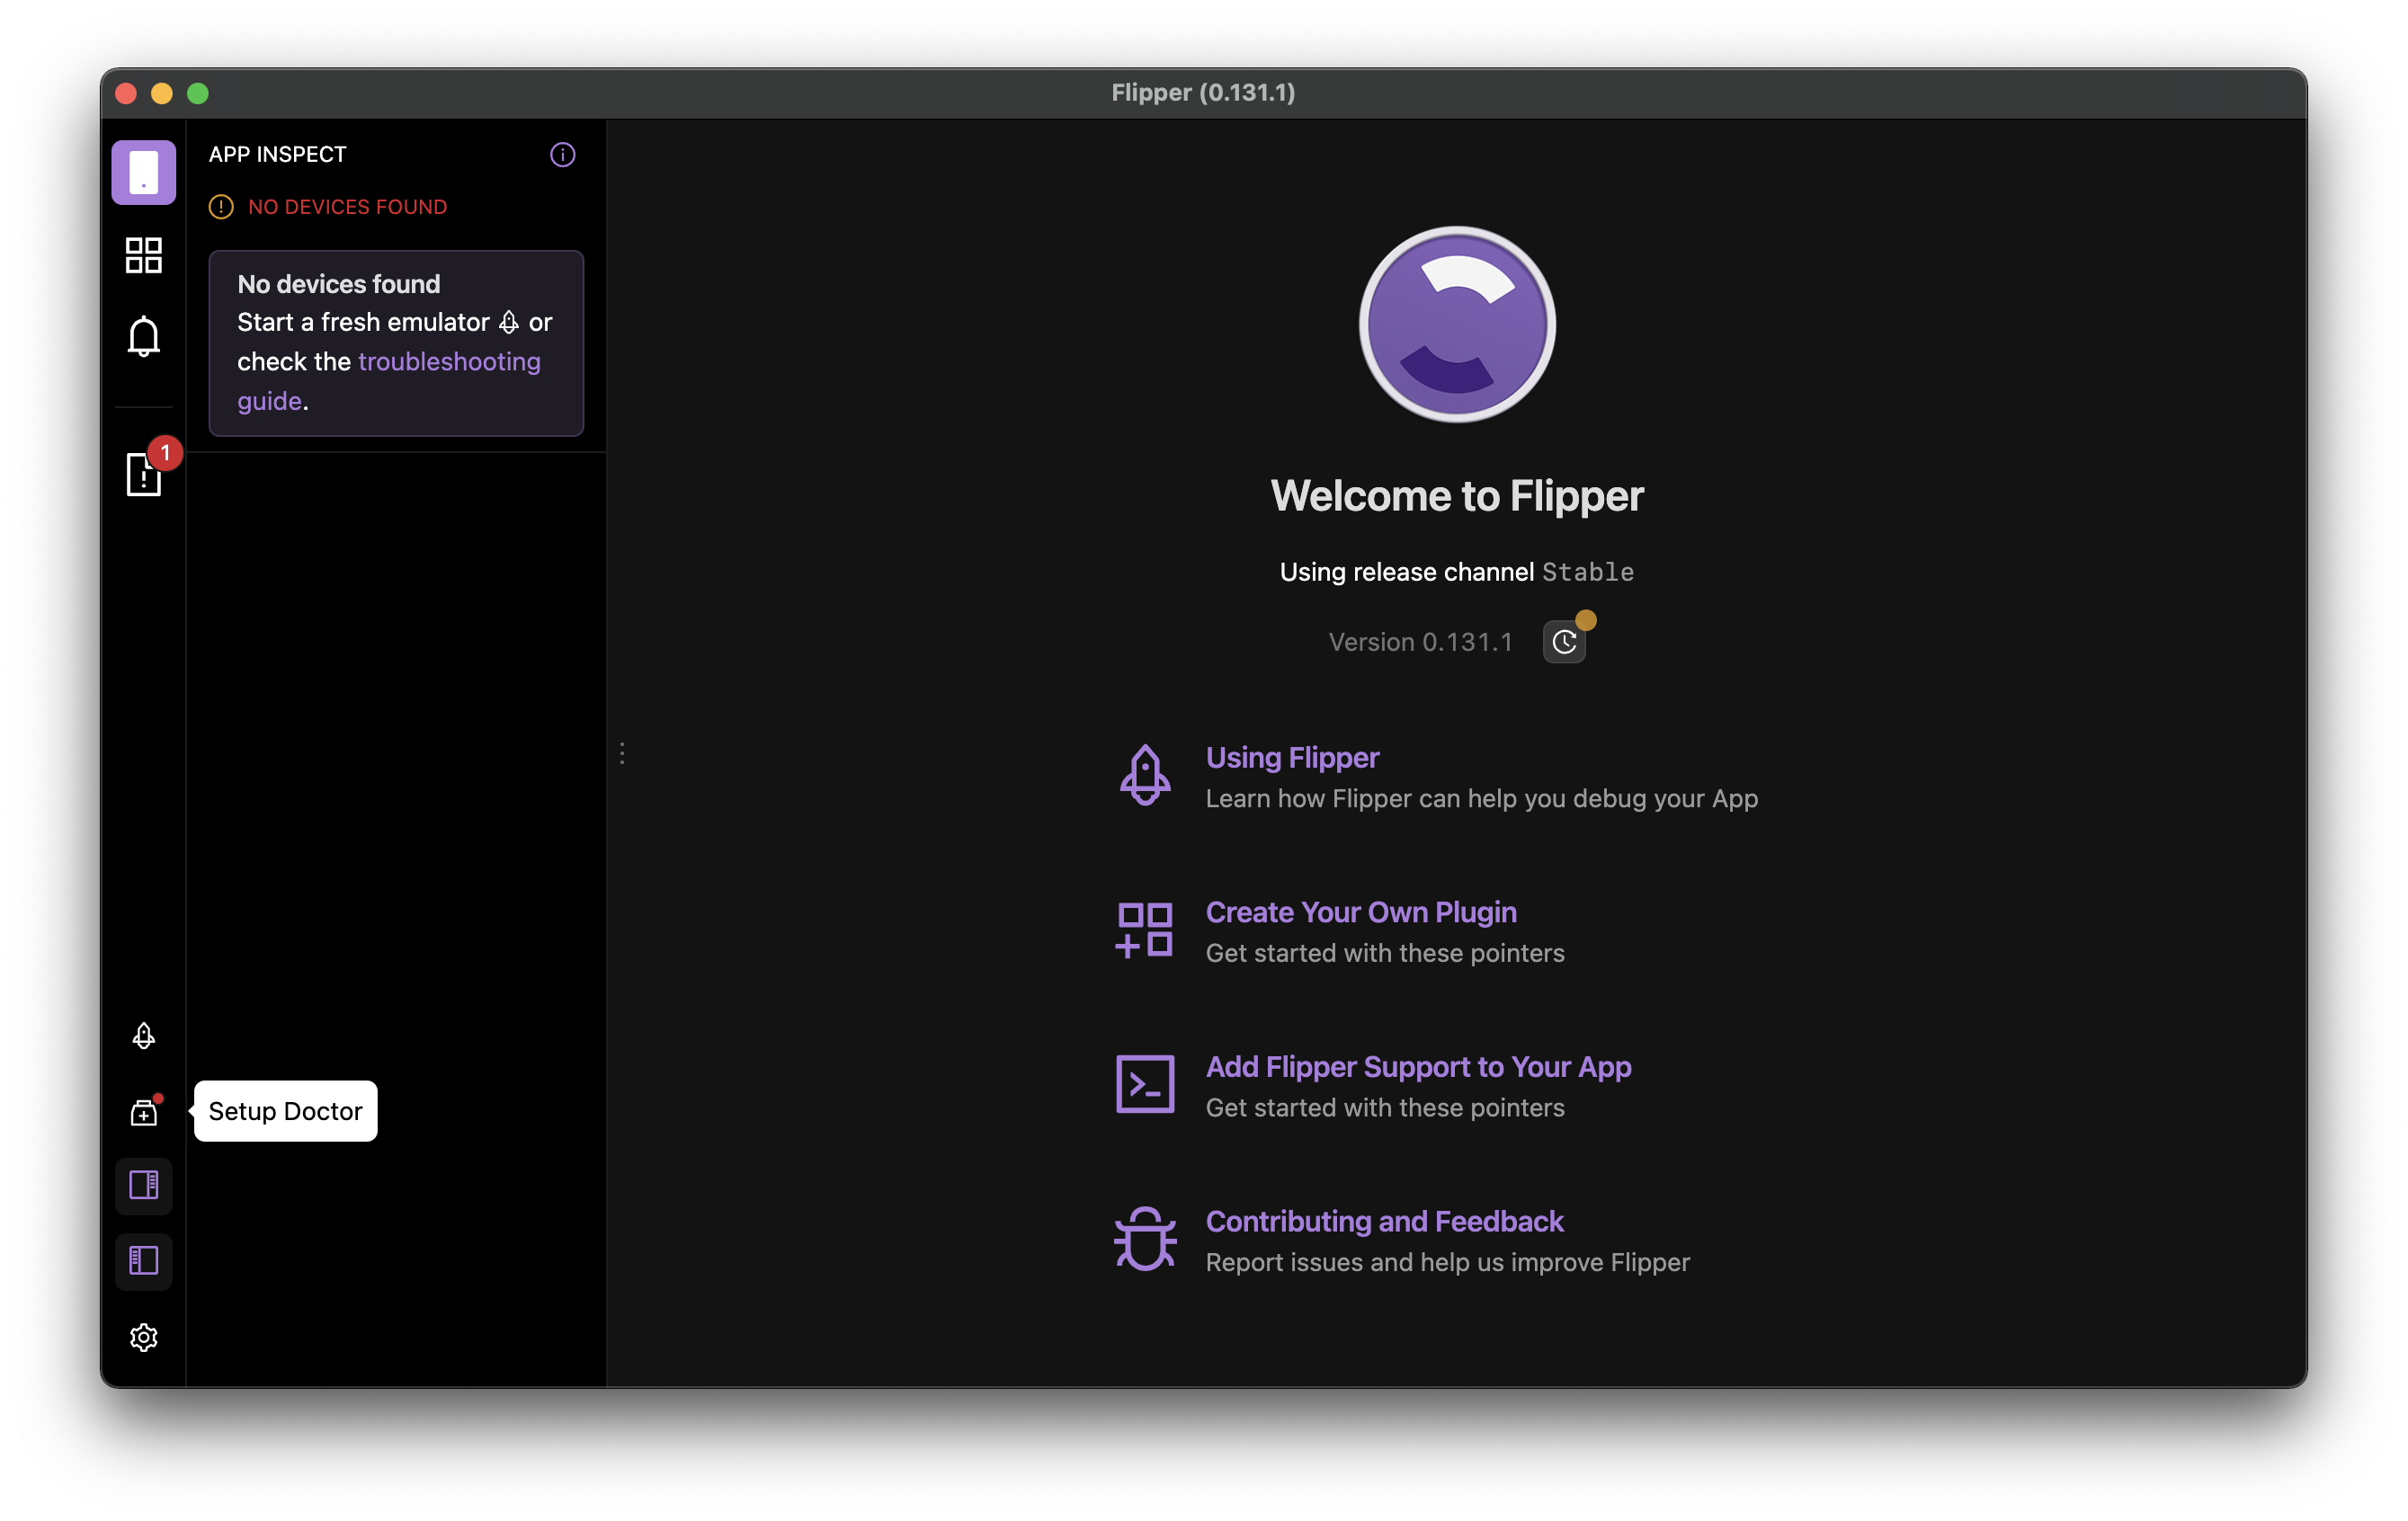Click the version changelog history button
Screen dimensions: 2408x1521
pos(1564,642)
